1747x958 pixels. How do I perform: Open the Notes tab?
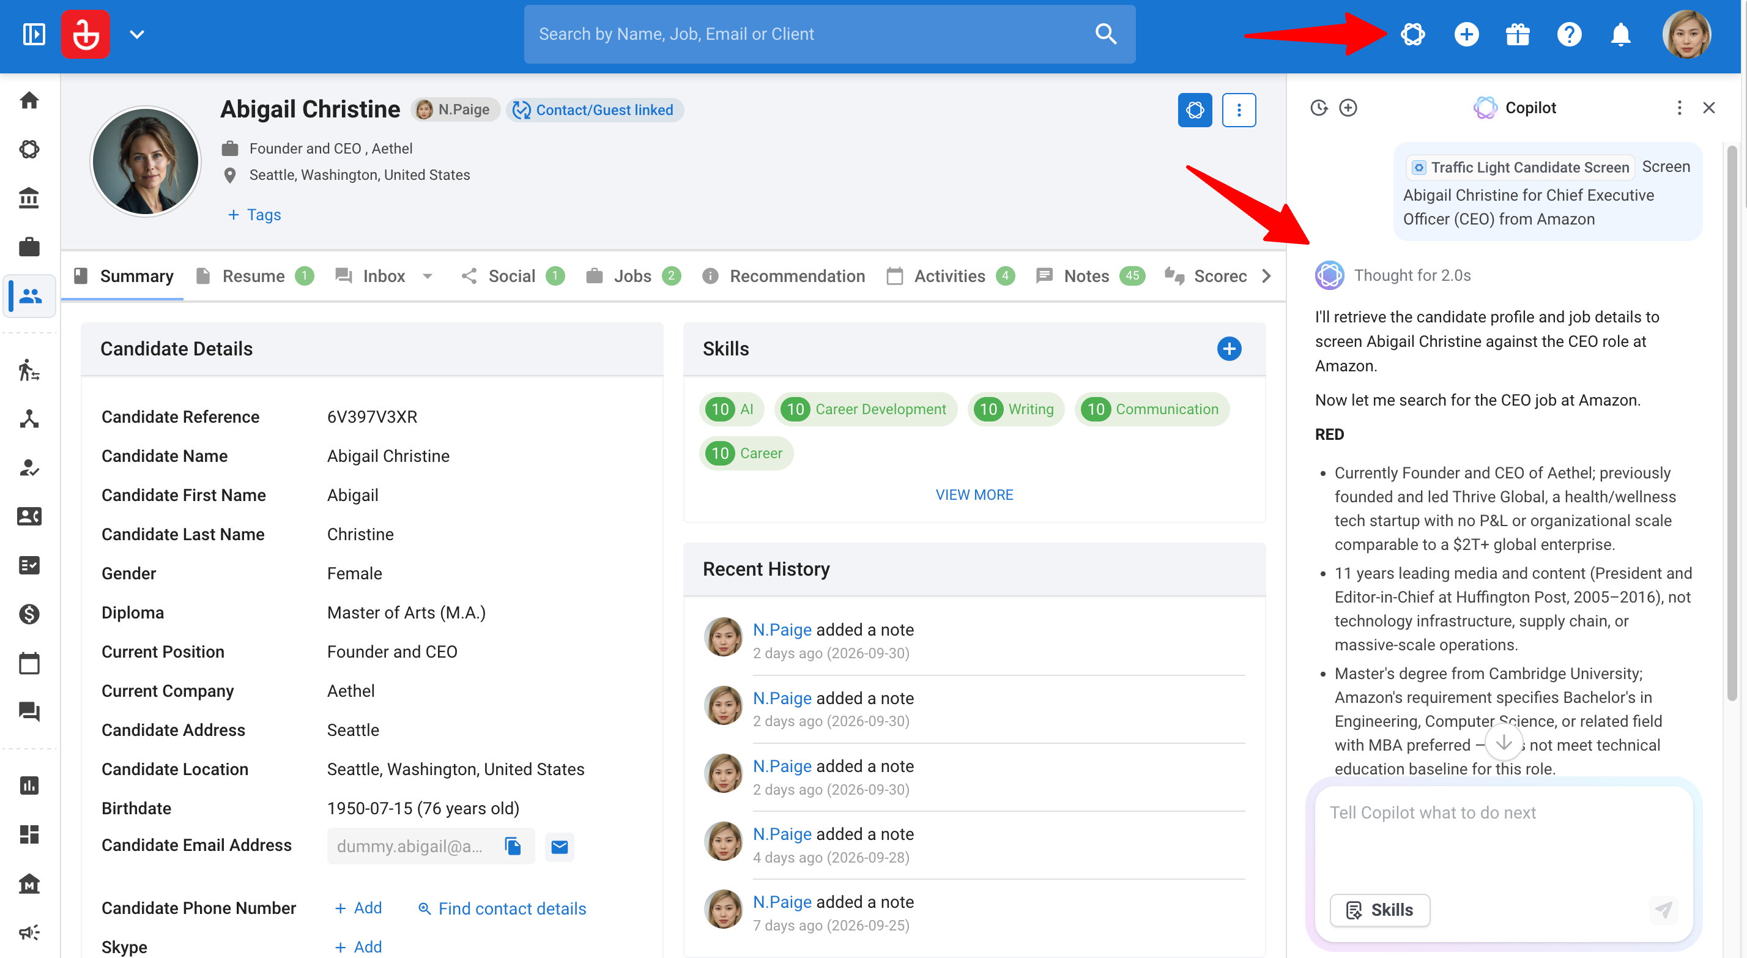click(x=1091, y=276)
